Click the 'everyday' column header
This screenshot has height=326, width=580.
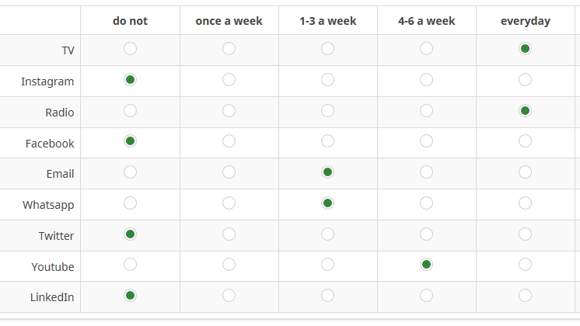point(525,21)
